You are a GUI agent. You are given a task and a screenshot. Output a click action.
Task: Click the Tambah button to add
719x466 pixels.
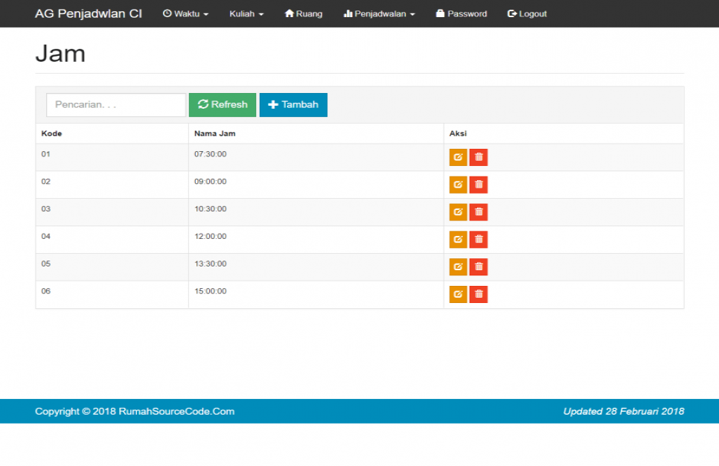(293, 105)
